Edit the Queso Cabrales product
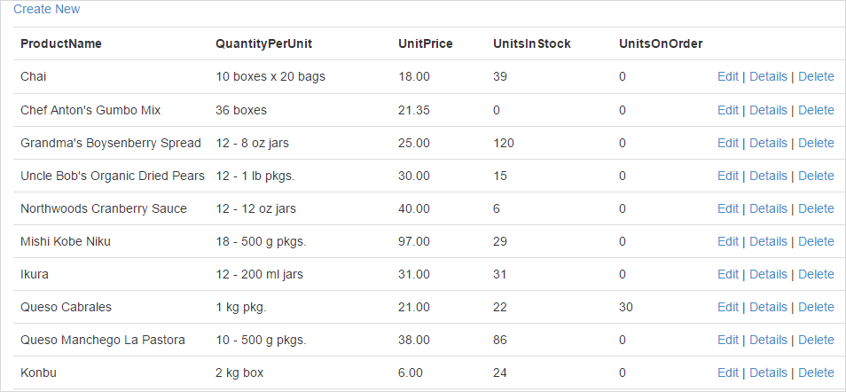 pos(727,307)
